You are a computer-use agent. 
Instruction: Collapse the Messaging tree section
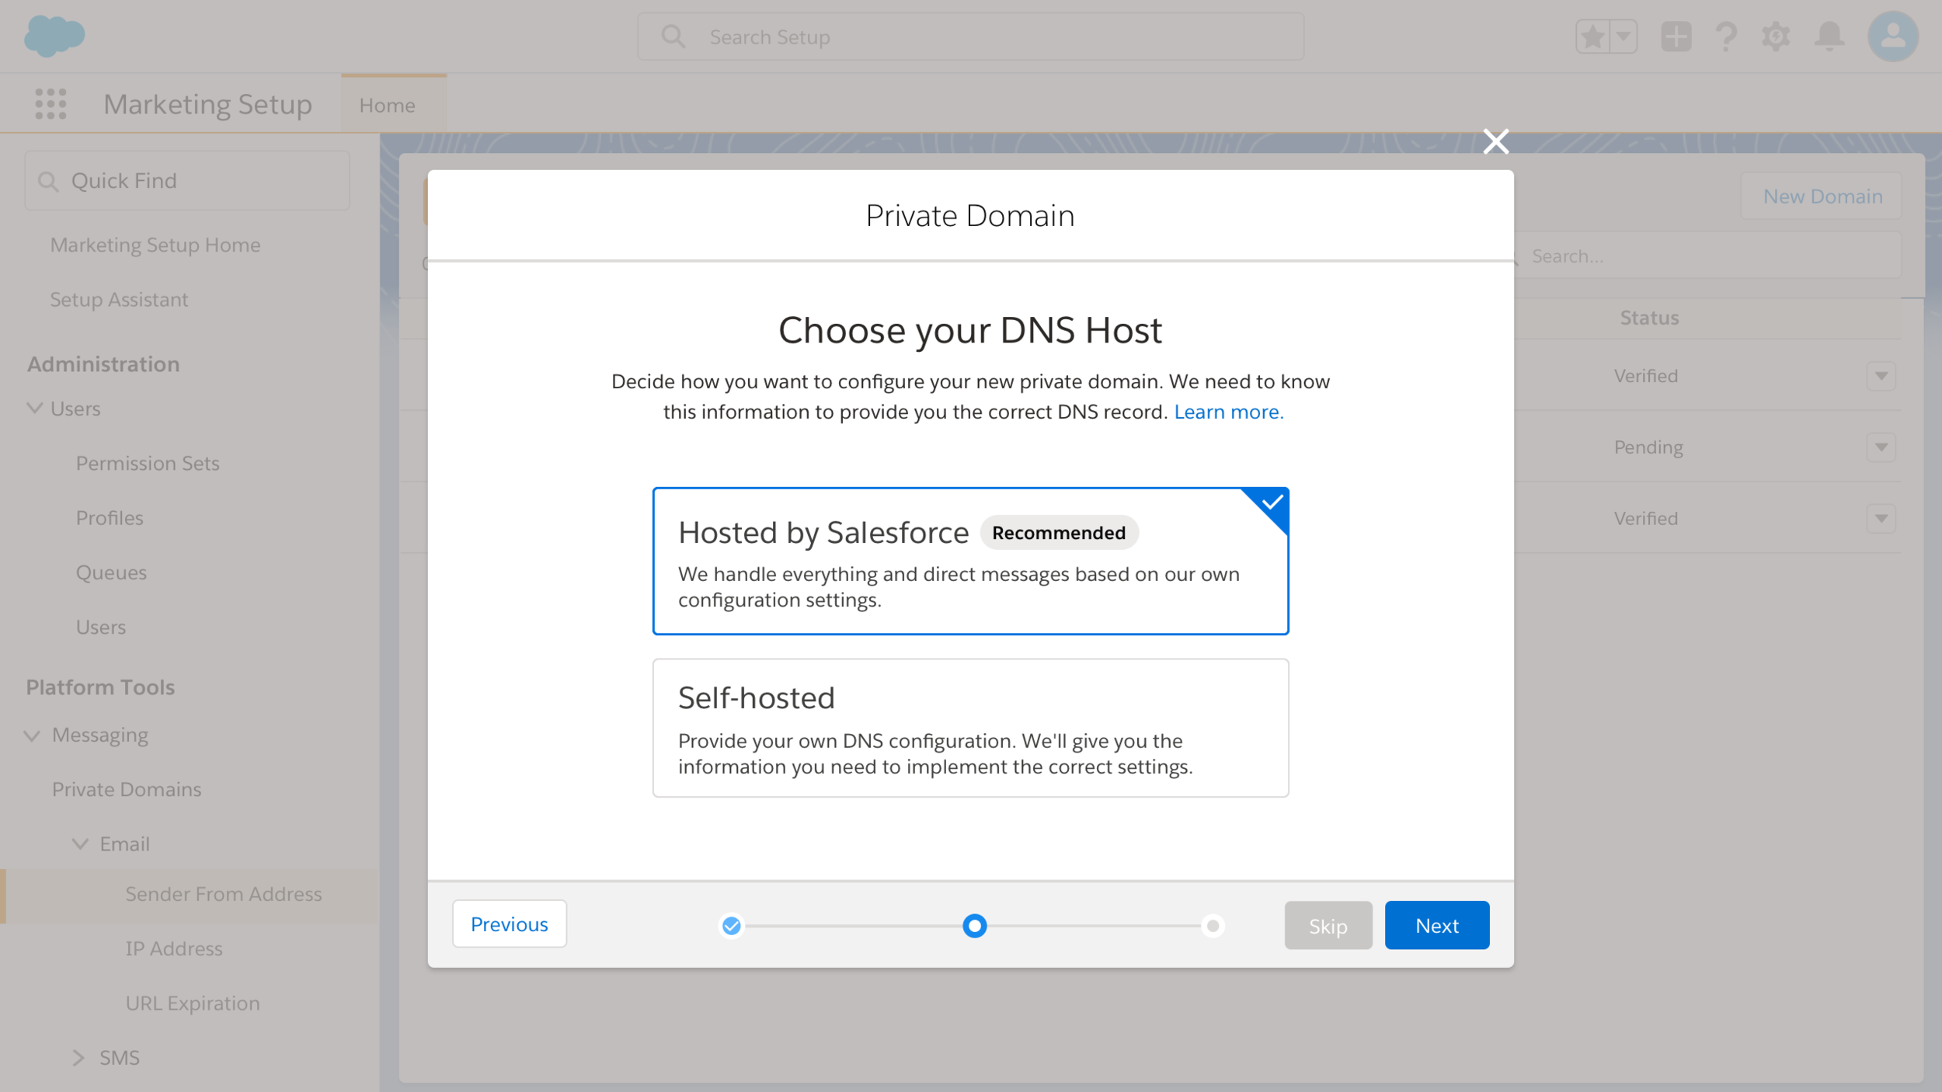[33, 736]
